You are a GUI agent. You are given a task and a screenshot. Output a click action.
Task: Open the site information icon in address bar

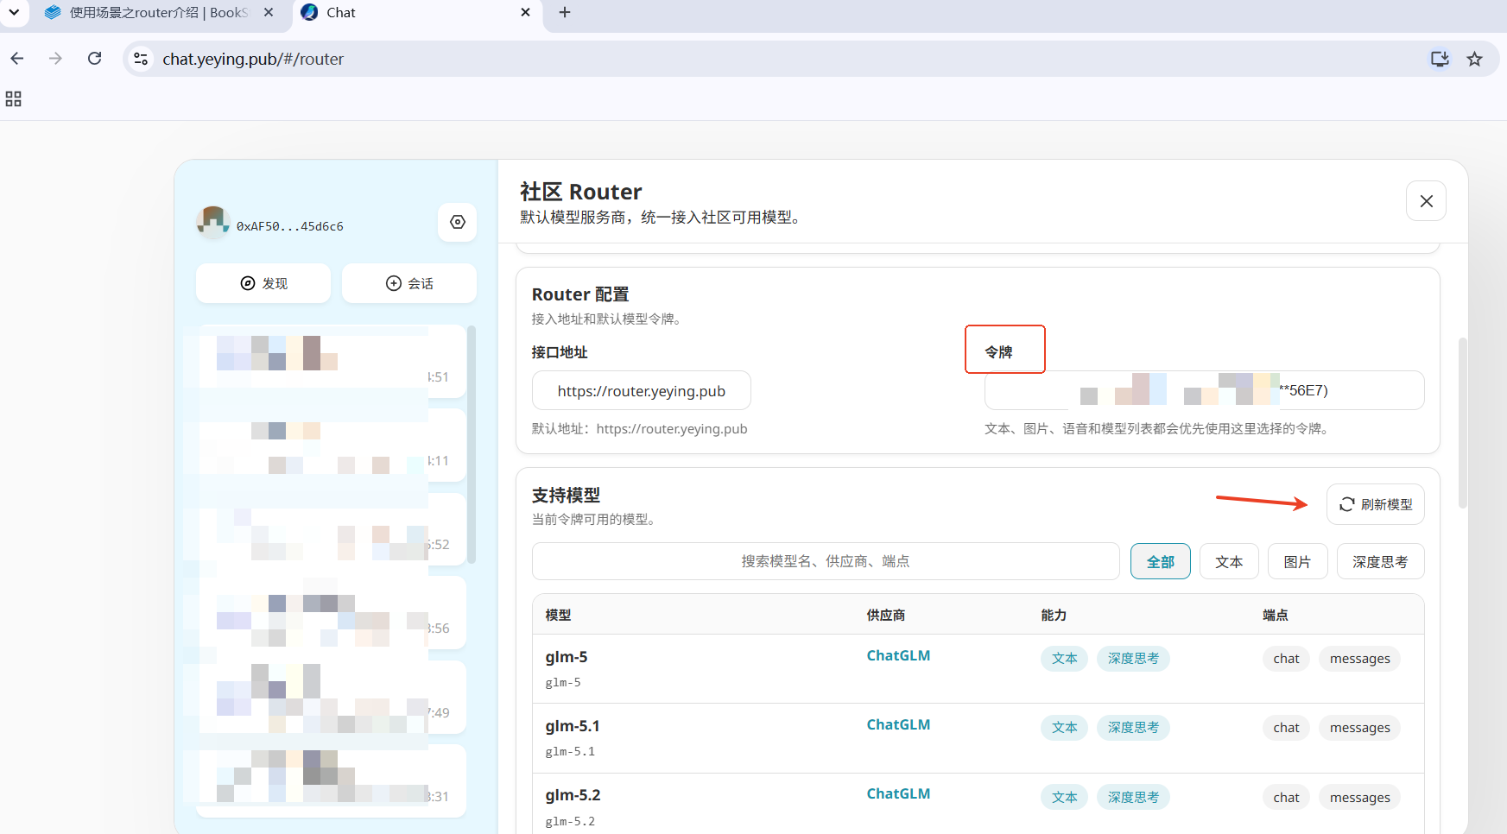[x=141, y=59]
